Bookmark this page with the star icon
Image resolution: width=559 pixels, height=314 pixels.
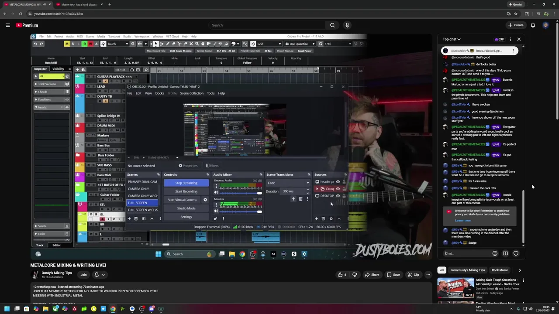coord(516,14)
